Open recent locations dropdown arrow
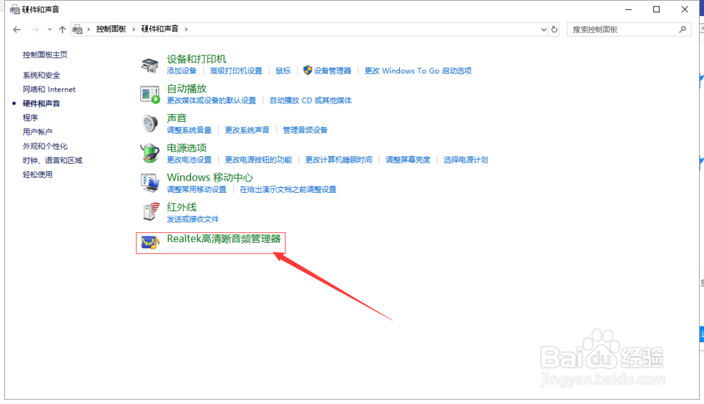The width and height of the screenshot is (704, 404). click(x=49, y=30)
